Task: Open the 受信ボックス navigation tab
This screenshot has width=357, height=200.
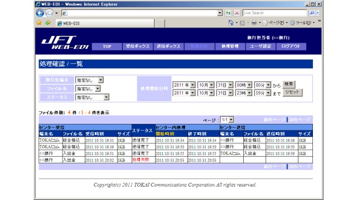Action: pyautogui.click(x=138, y=47)
